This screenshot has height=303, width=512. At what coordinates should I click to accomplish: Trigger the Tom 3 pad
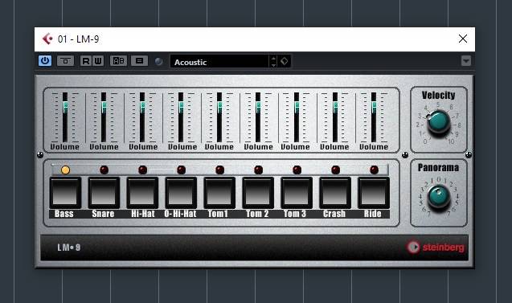[297, 193]
